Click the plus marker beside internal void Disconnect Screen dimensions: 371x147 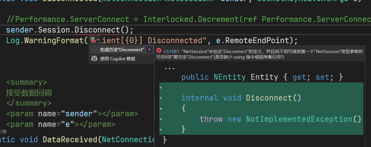pyautogui.click(x=161, y=98)
